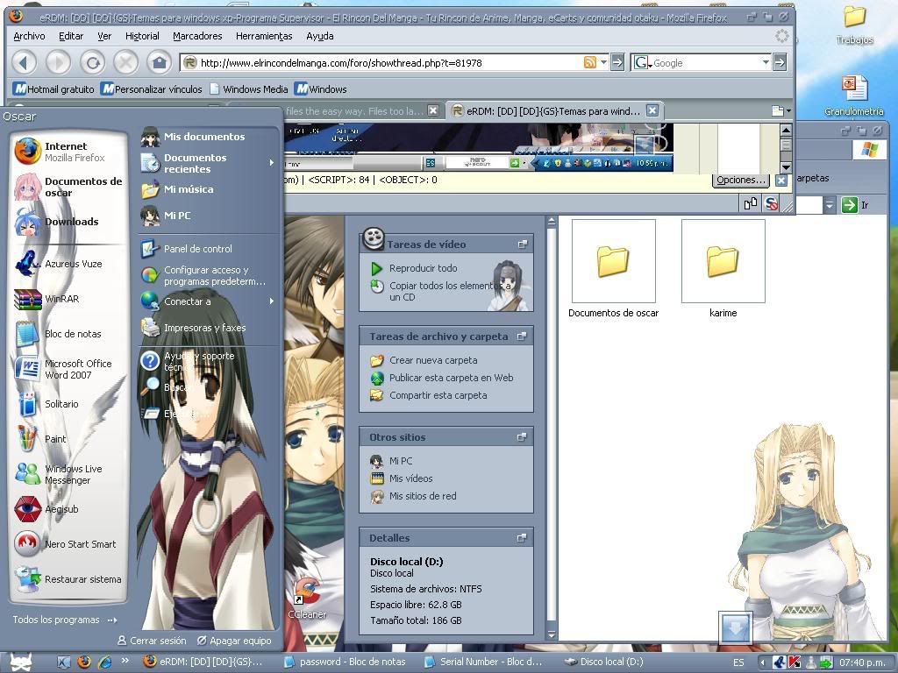This screenshot has width=898, height=673.
Task: Open address bar history dropdown
Action: pyautogui.click(x=603, y=62)
